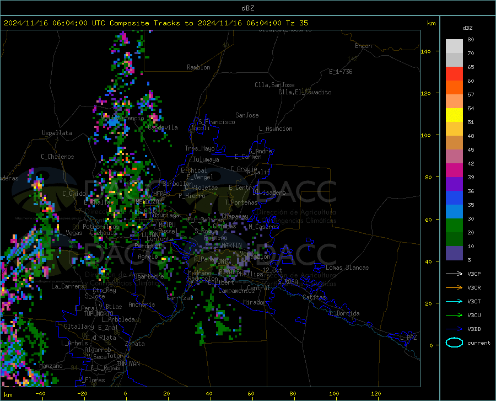Click the 'Tulumaya' place label
This screenshot has height=401, width=496.
[206, 159]
